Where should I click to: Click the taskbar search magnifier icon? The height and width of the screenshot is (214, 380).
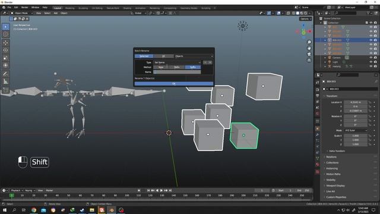point(14,210)
